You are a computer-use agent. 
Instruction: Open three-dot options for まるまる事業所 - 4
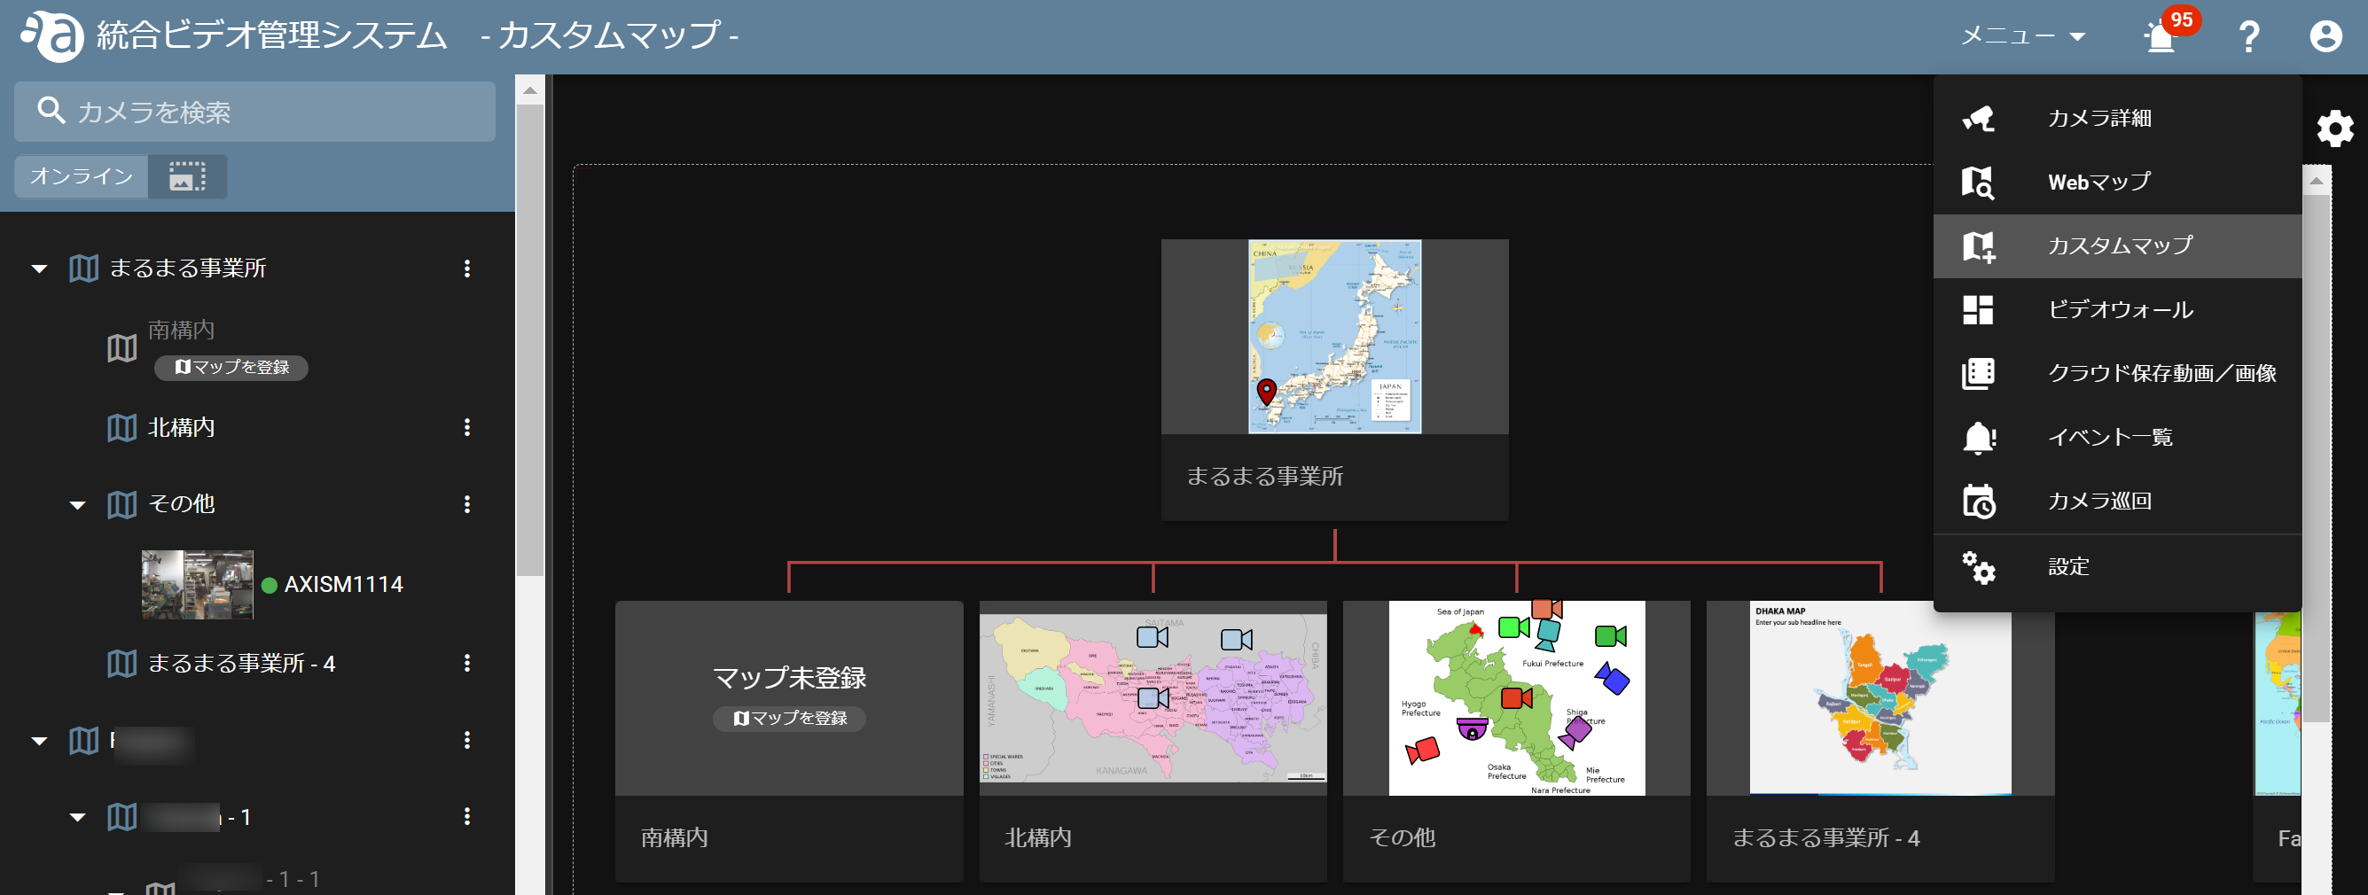click(467, 664)
